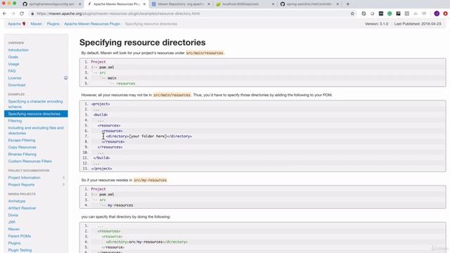
Task: Open the Plugin Testing link
Action: [20, 250]
